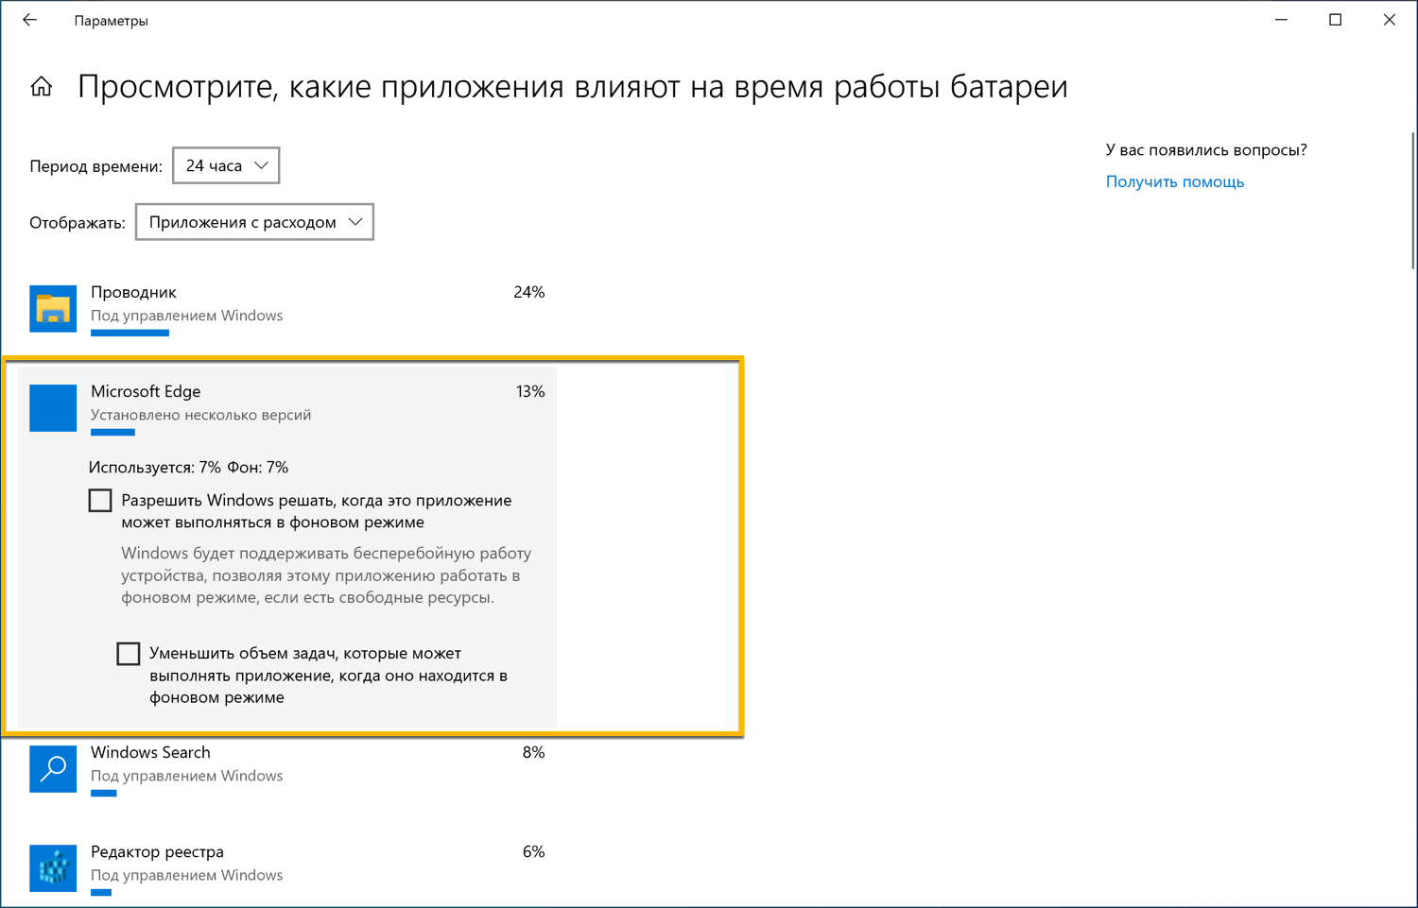Click the Microsoft Edge app icon
The height and width of the screenshot is (908, 1418).
point(52,407)
